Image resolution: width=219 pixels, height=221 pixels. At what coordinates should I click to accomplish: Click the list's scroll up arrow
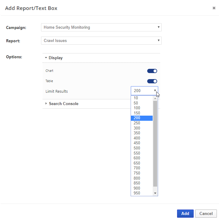(155, 98)
